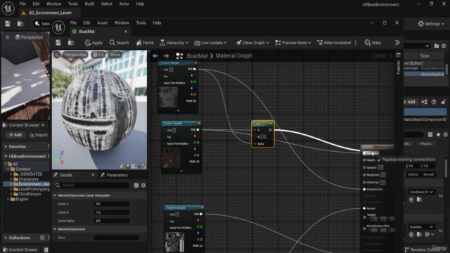Select the ThirdPerson folder

click(x=30, y=194)
